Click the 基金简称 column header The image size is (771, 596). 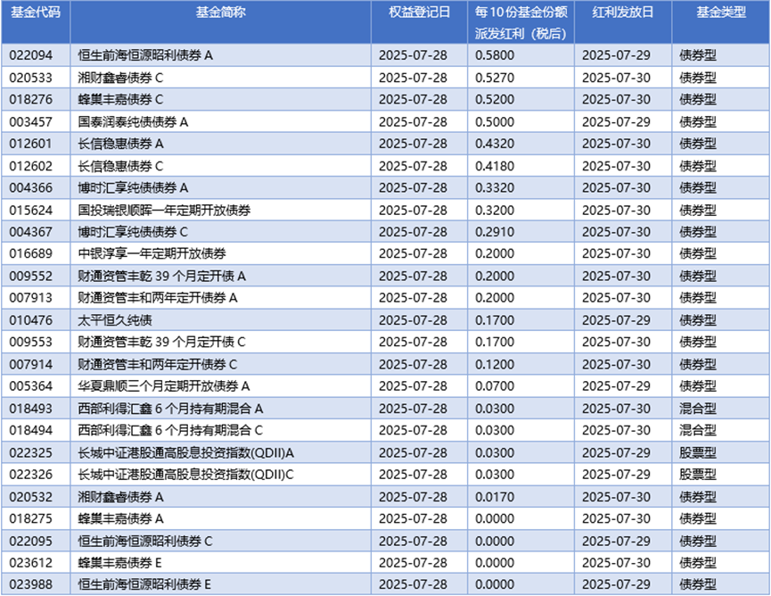[220, 12]
